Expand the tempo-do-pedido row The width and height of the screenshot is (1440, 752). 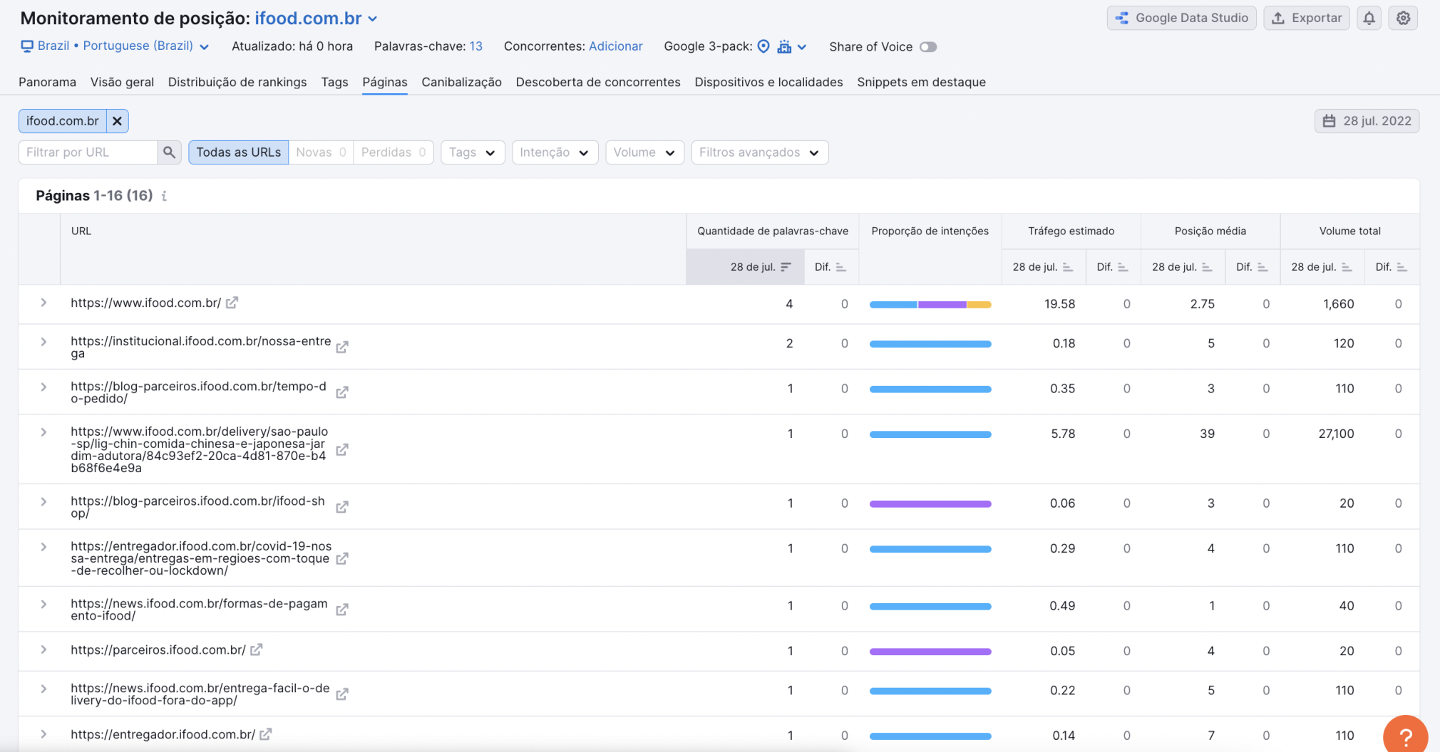[43, 387]
